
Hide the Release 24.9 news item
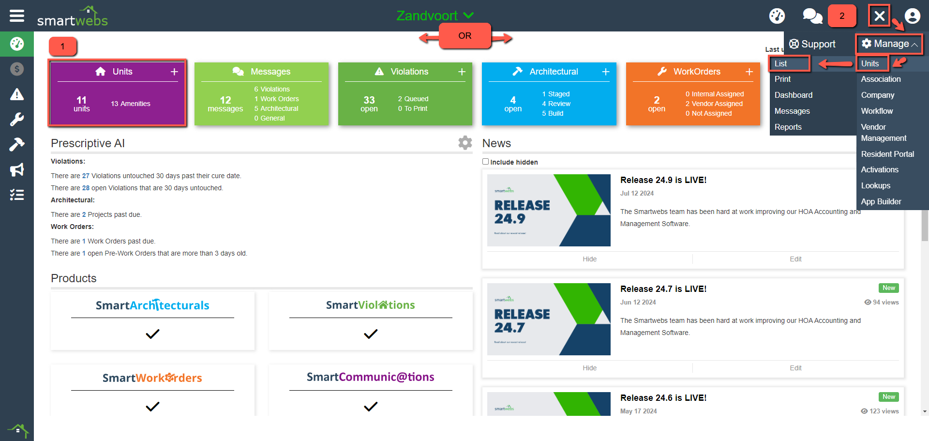pos(589,259)
